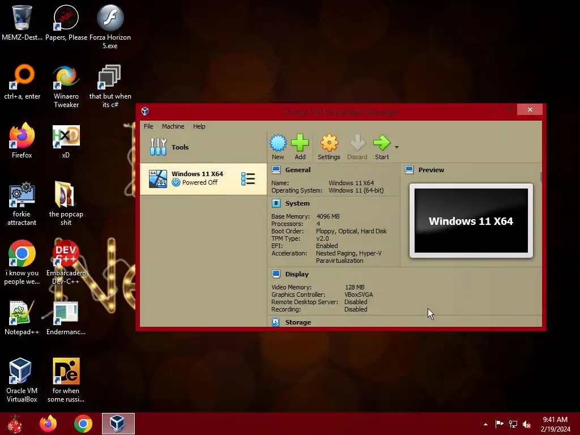Select the Chrome 'i know you people' shortcut
Image resolution: width=580 pixels, height=435 pixels.
point(22,262)
